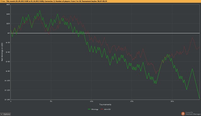Click the $-100 y-axis label
This screenshot has width=201, height=116.
click(x=7, y=80)
